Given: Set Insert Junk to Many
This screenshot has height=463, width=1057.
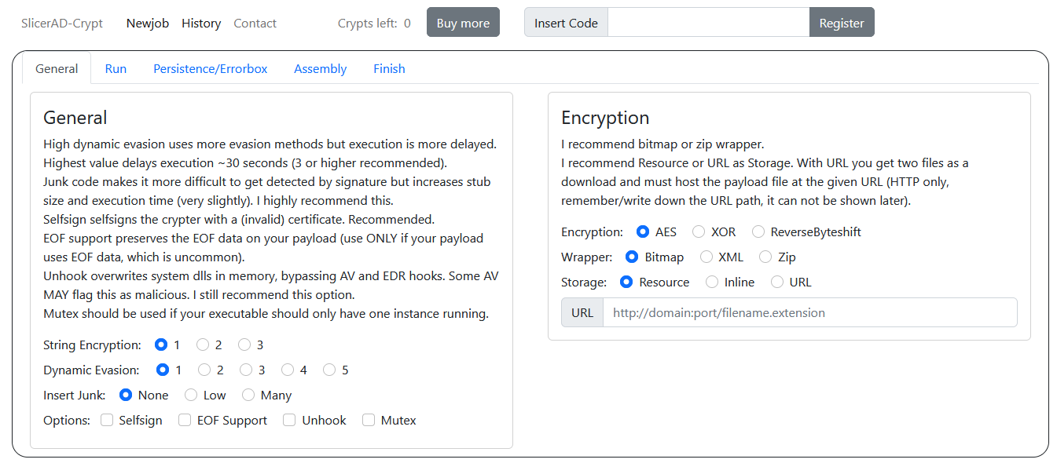Looking at the screenshot, I should pos(248,395).
